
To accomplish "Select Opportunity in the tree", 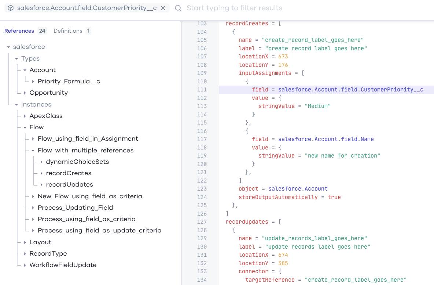I will tap(49, 93).
